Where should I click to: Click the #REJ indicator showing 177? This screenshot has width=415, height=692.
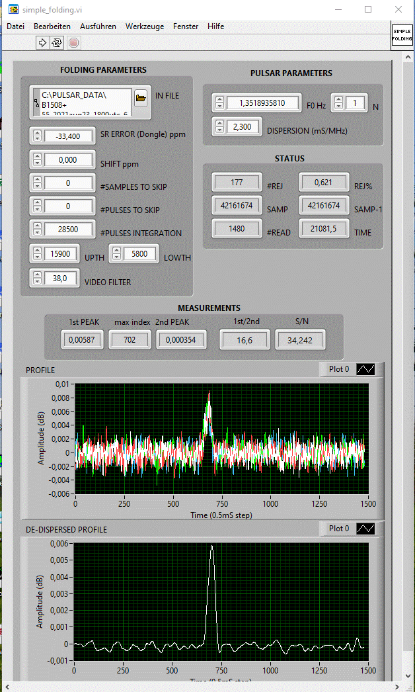(x=237, y=182)
